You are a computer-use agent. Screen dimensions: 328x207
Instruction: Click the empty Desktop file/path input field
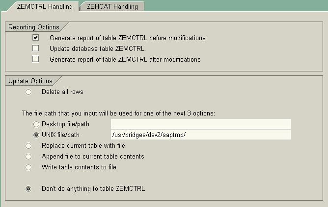click(200, 124)
